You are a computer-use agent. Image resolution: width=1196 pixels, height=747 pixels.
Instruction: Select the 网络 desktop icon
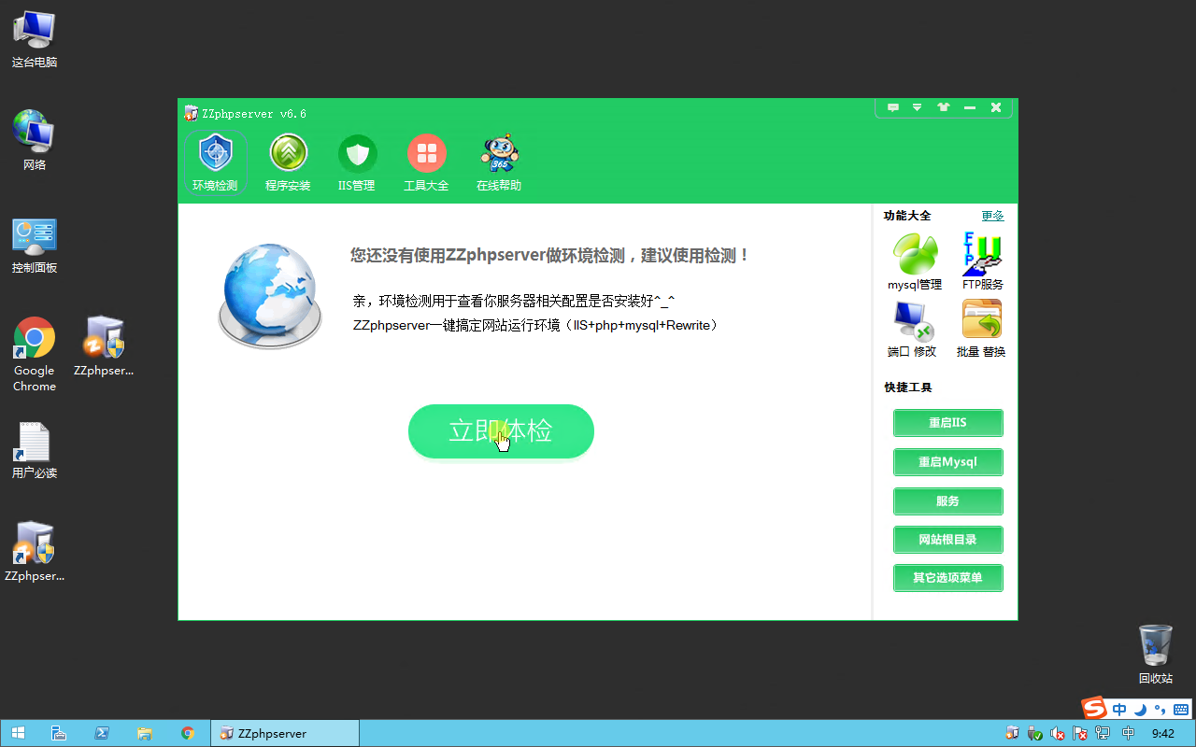coord(35,141)
